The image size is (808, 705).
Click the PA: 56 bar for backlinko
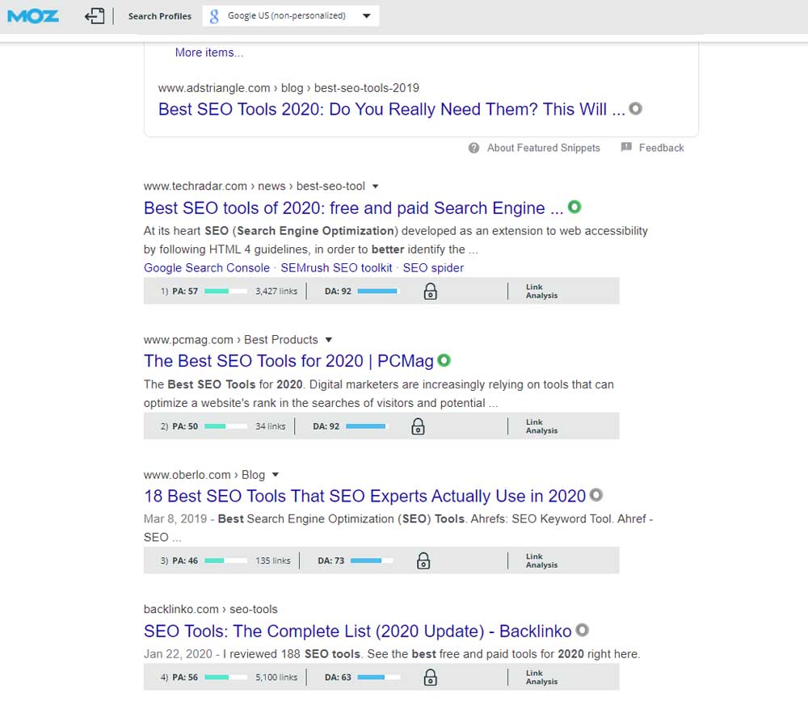point(225,678)
